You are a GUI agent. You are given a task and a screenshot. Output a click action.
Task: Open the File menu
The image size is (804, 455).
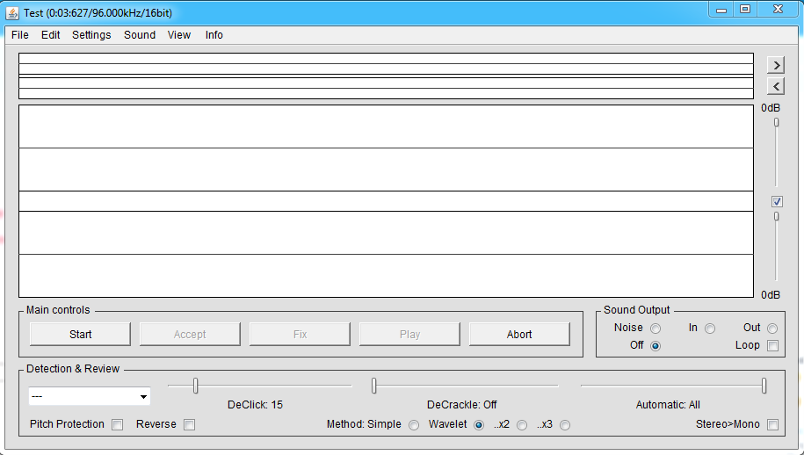click(x=20, y=35)
